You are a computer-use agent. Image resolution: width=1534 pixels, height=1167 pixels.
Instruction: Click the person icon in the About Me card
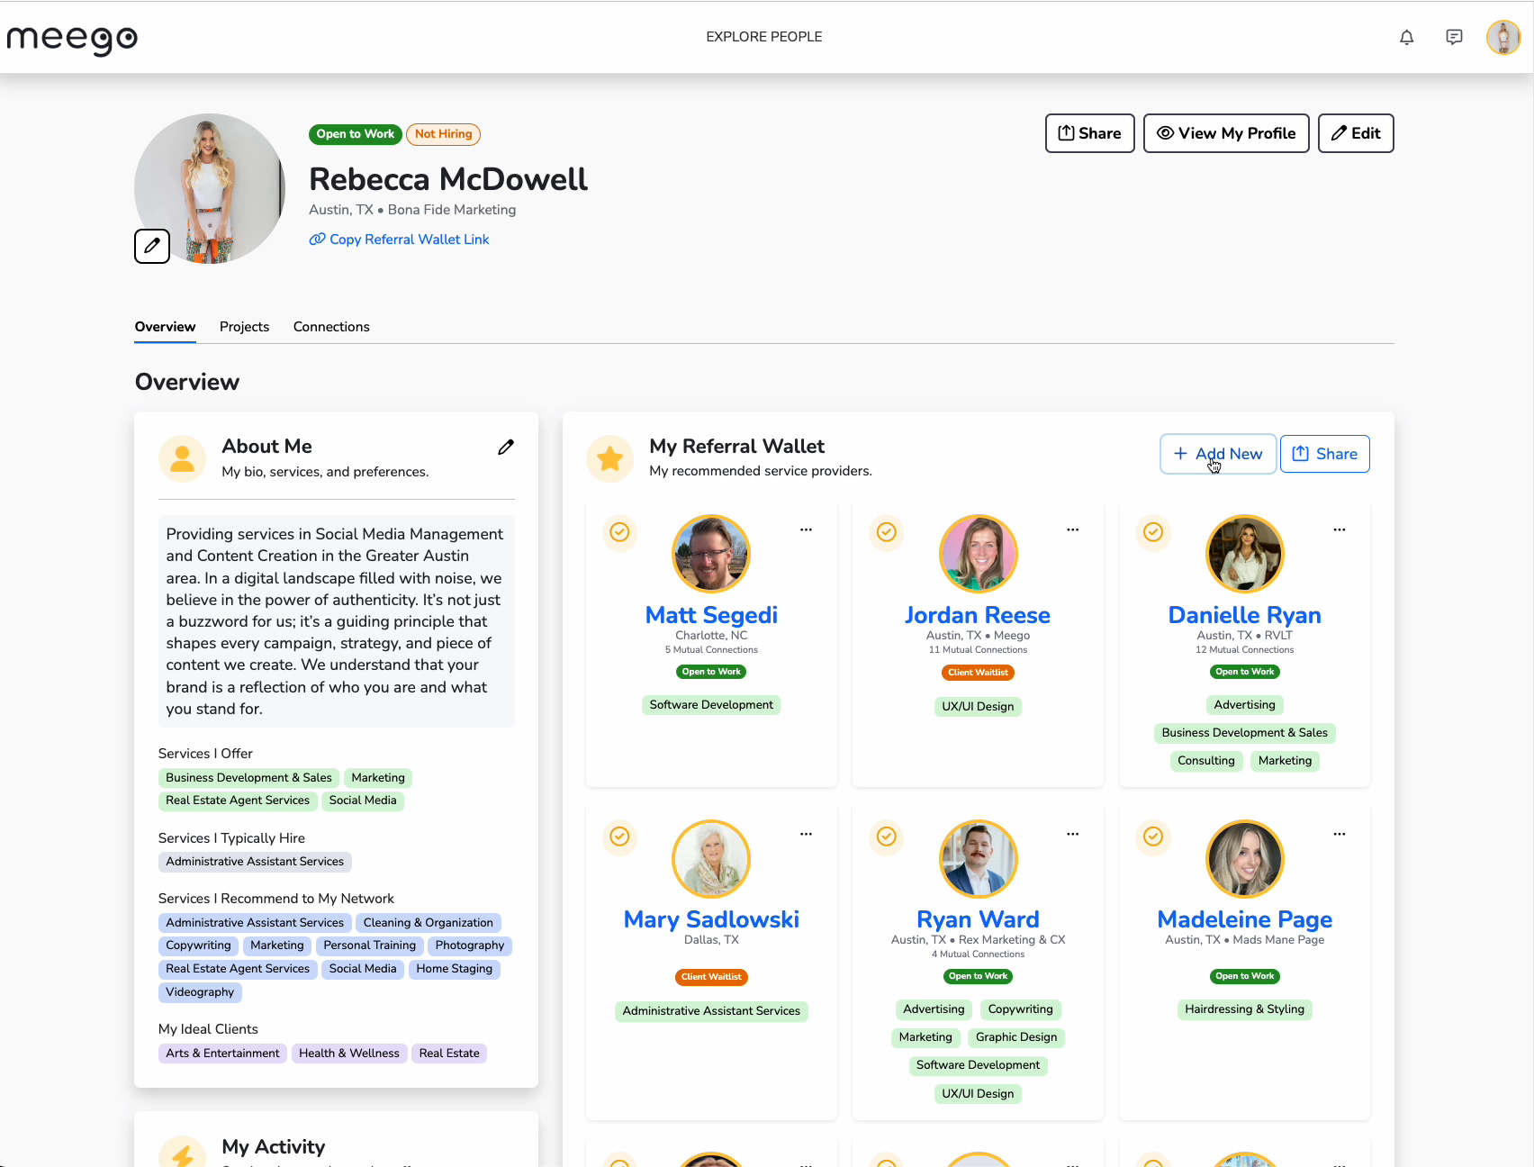click(182, 458)
